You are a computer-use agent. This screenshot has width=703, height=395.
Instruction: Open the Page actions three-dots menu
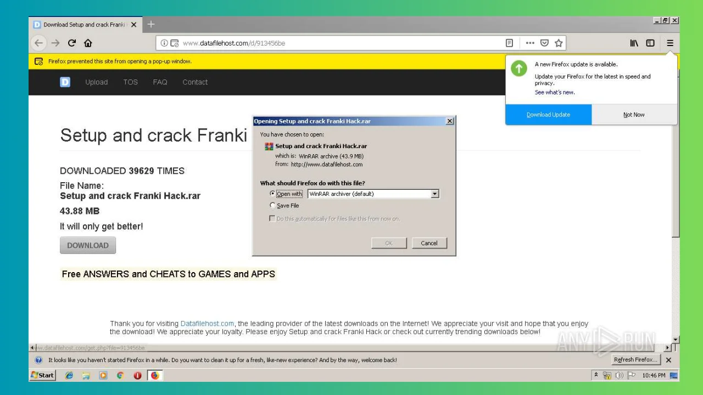point(530,43)
